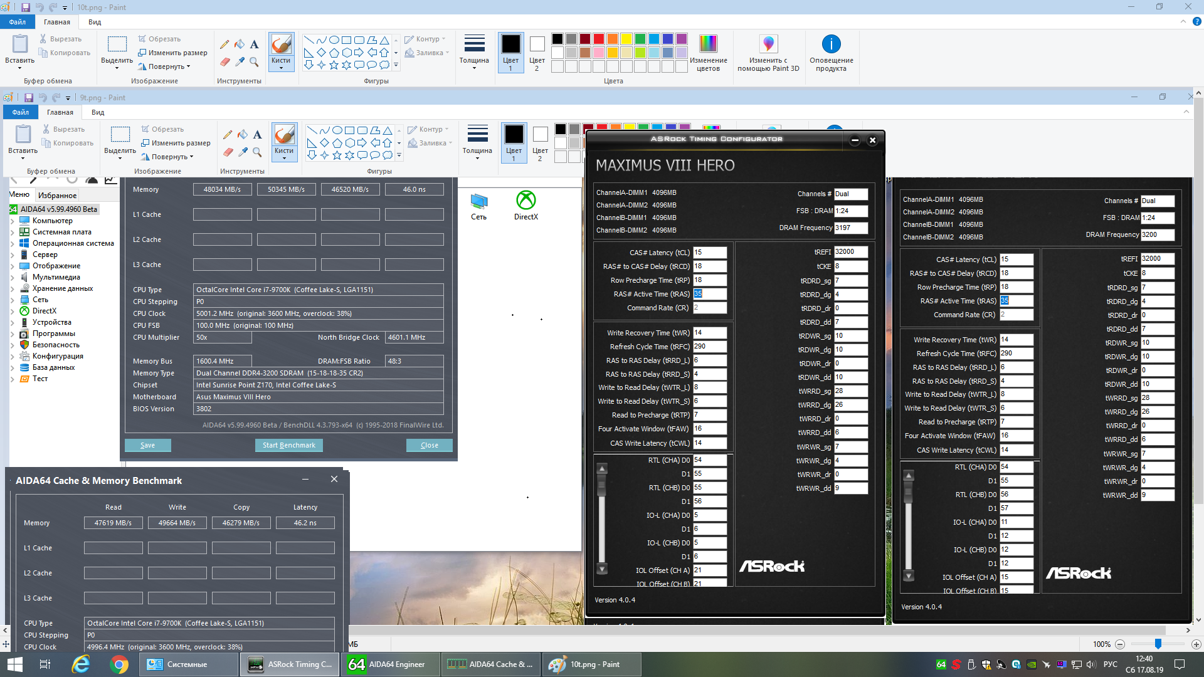Select the Pencil tool in the top ribbon

(224, 45)
